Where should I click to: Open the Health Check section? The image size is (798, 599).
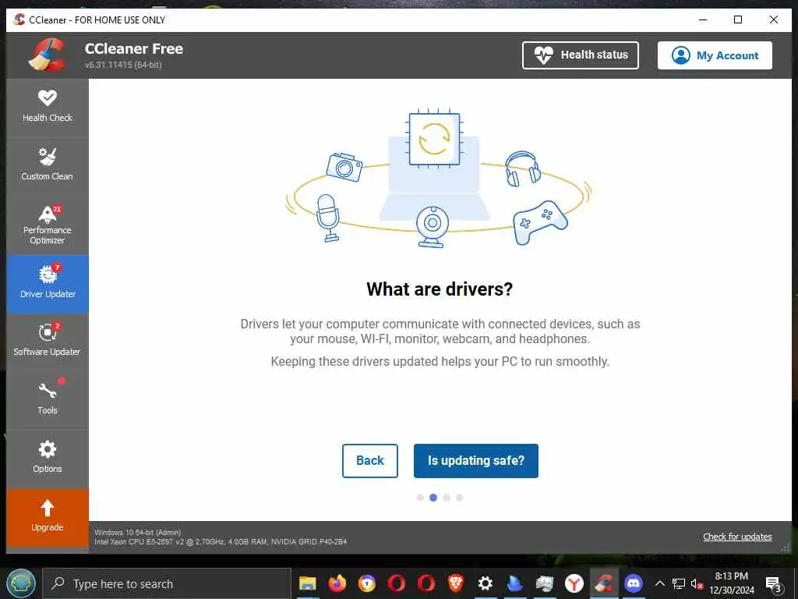(x=48, y=108)
